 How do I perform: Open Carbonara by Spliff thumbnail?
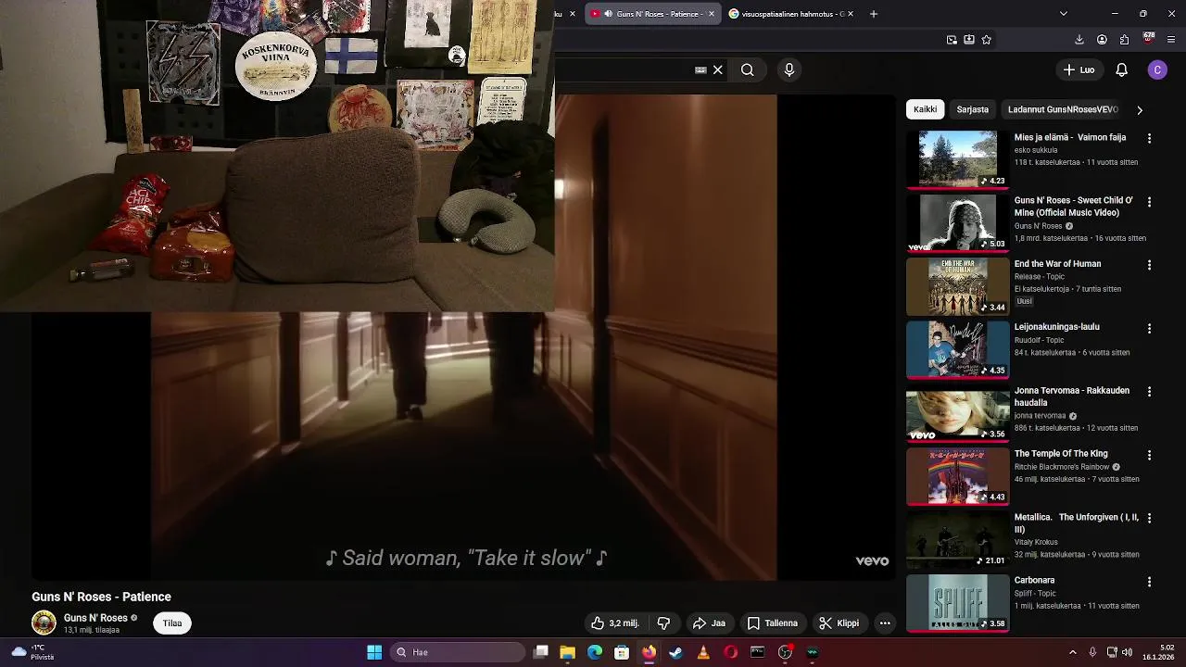957,602
